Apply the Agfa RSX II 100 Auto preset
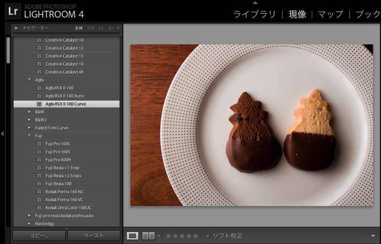The image size is (381, 244). (x=65, y=96)
